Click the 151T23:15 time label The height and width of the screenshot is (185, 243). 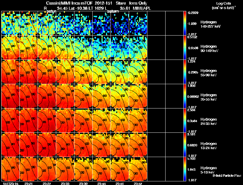click(x=10, y=183)
